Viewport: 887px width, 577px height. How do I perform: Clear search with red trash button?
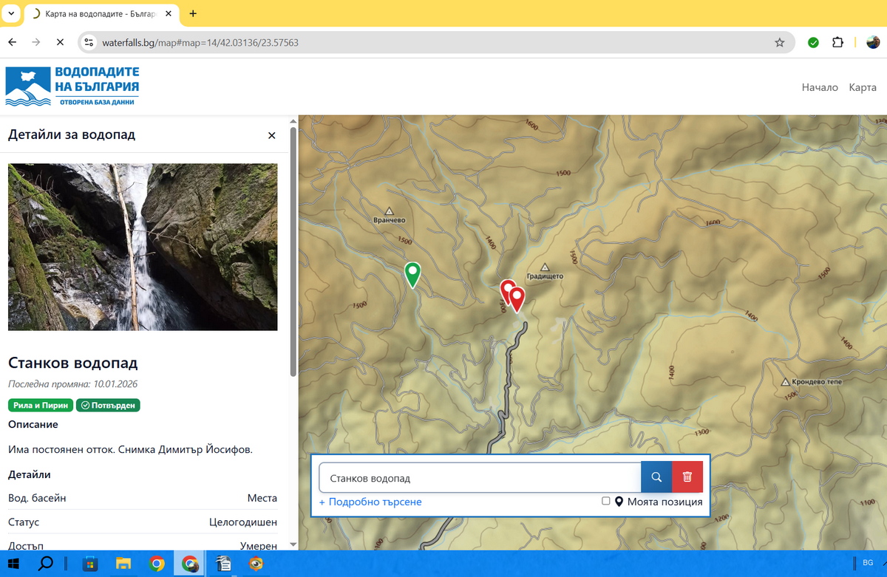[687, 477]
